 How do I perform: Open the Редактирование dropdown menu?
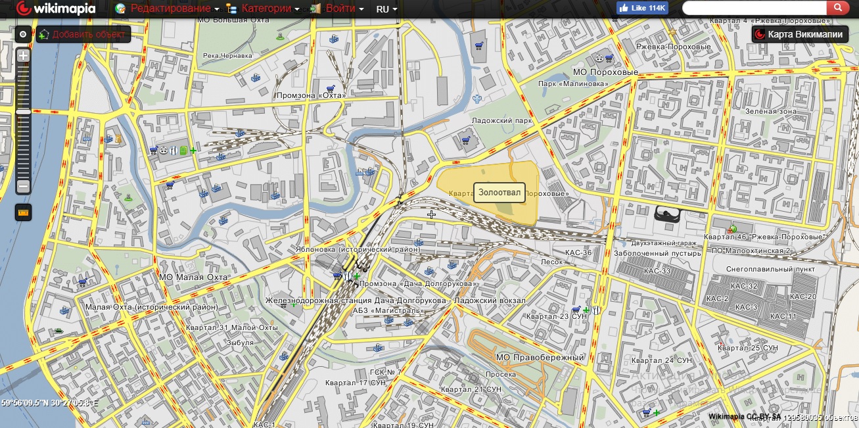click(168, 9)
